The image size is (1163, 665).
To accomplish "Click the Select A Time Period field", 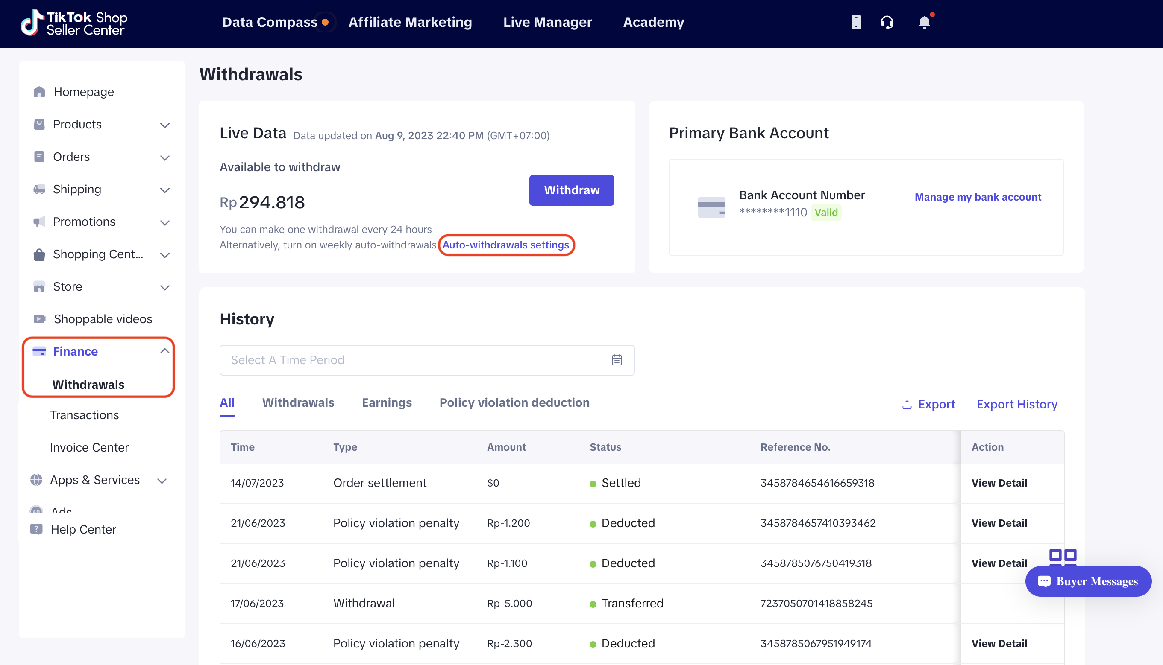I will 411,360.
